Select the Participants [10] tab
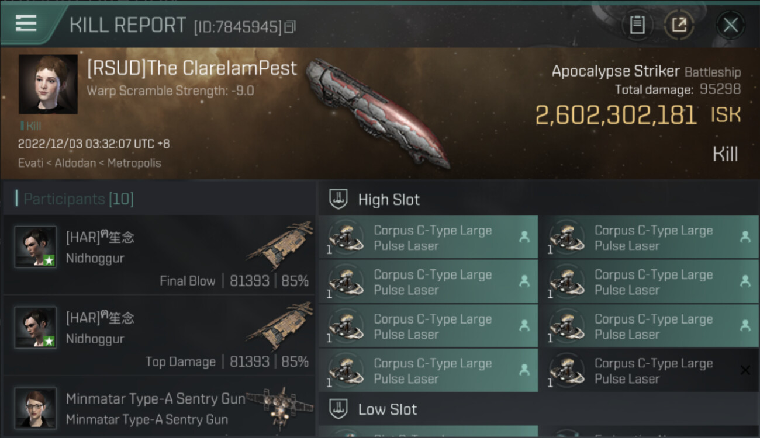Image resolution: width=760 pixels, height=438 pixels. pos(78,199)
